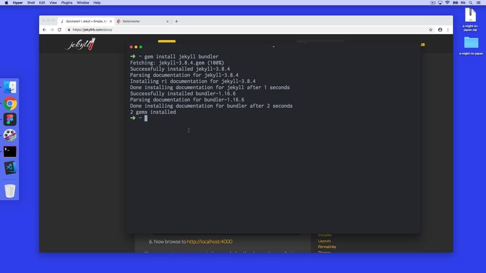
Task: Open the Permalinks docs sidebar link
Action: 327,247
